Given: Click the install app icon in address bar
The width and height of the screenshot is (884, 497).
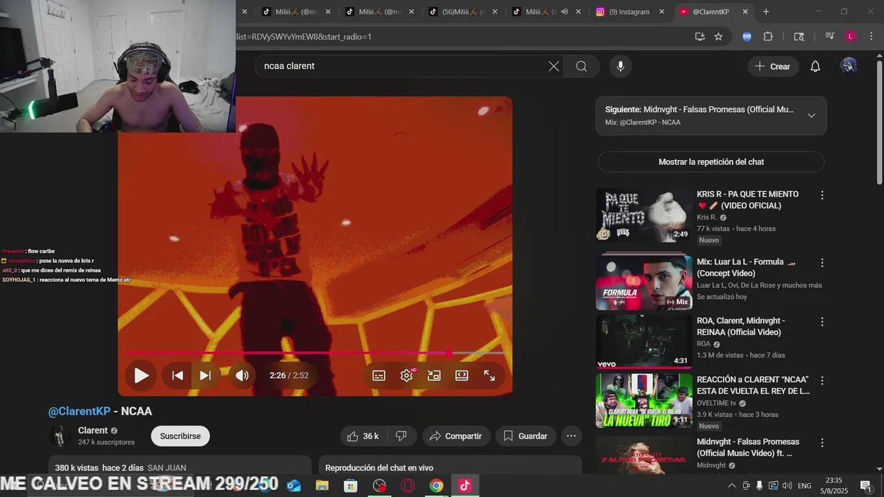Looking at the screenshot, I should 700,37.
